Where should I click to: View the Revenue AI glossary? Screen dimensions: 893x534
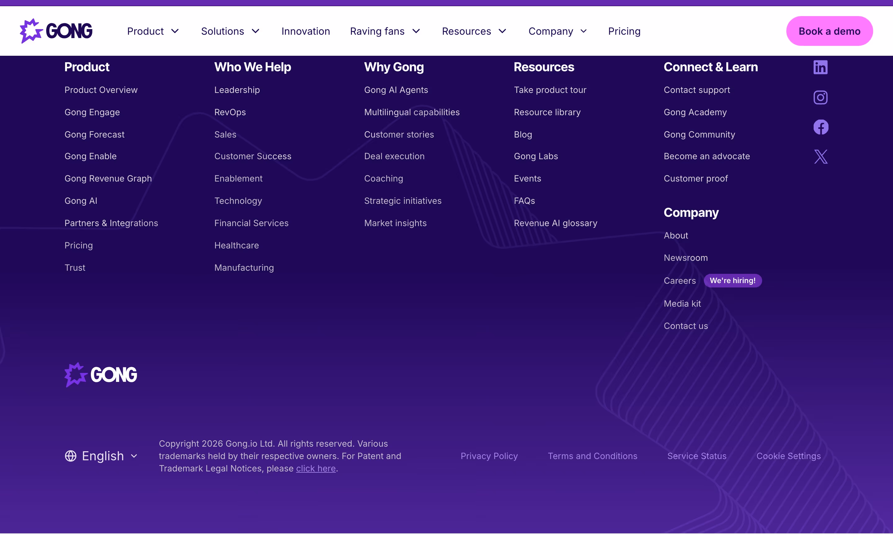555,223
